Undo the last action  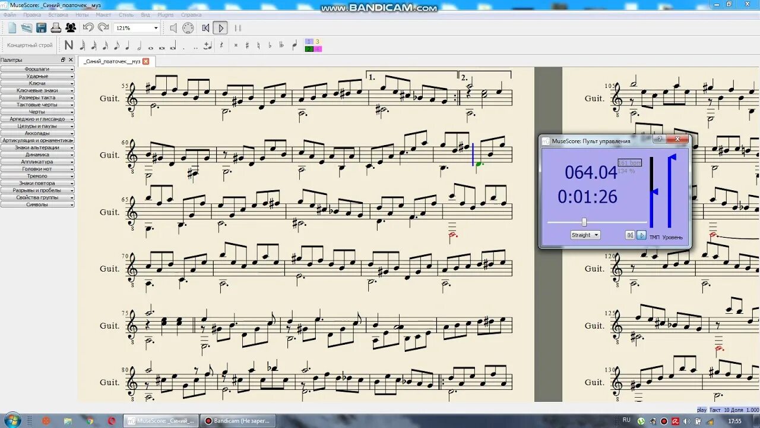88,27
